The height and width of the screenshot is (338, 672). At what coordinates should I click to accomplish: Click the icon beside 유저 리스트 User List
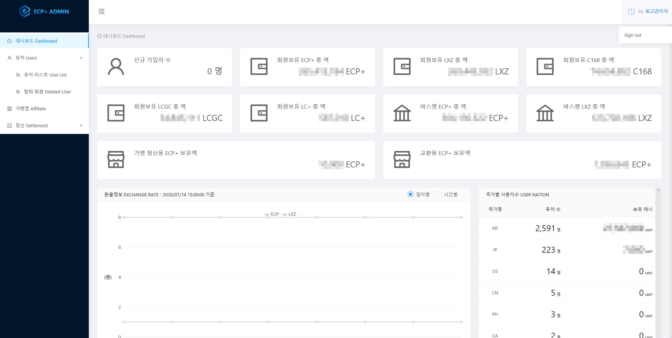[18, 75]
